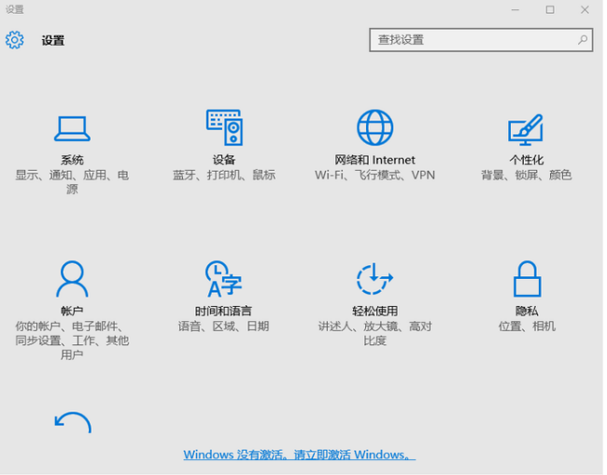Image resolution: width=607 pixels, height=475 pixels.
Task: Click the 设备 keyboard and speaker icon
Action: click(224, 127)
